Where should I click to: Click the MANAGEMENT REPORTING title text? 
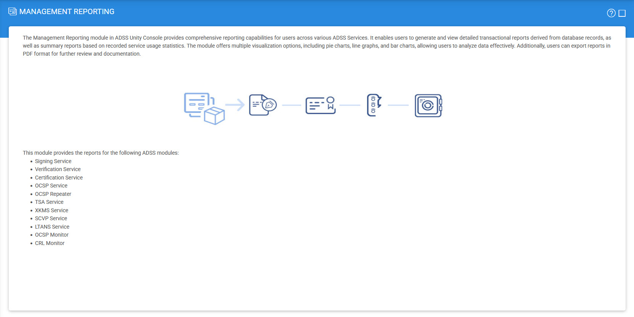click(x=67, y=12)
